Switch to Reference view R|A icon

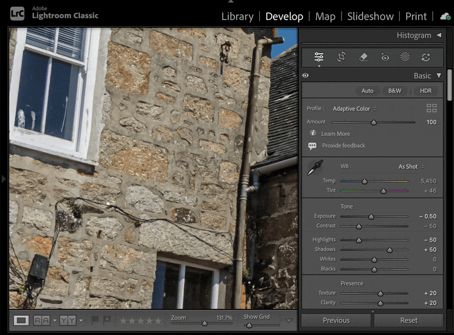point(41,320)
